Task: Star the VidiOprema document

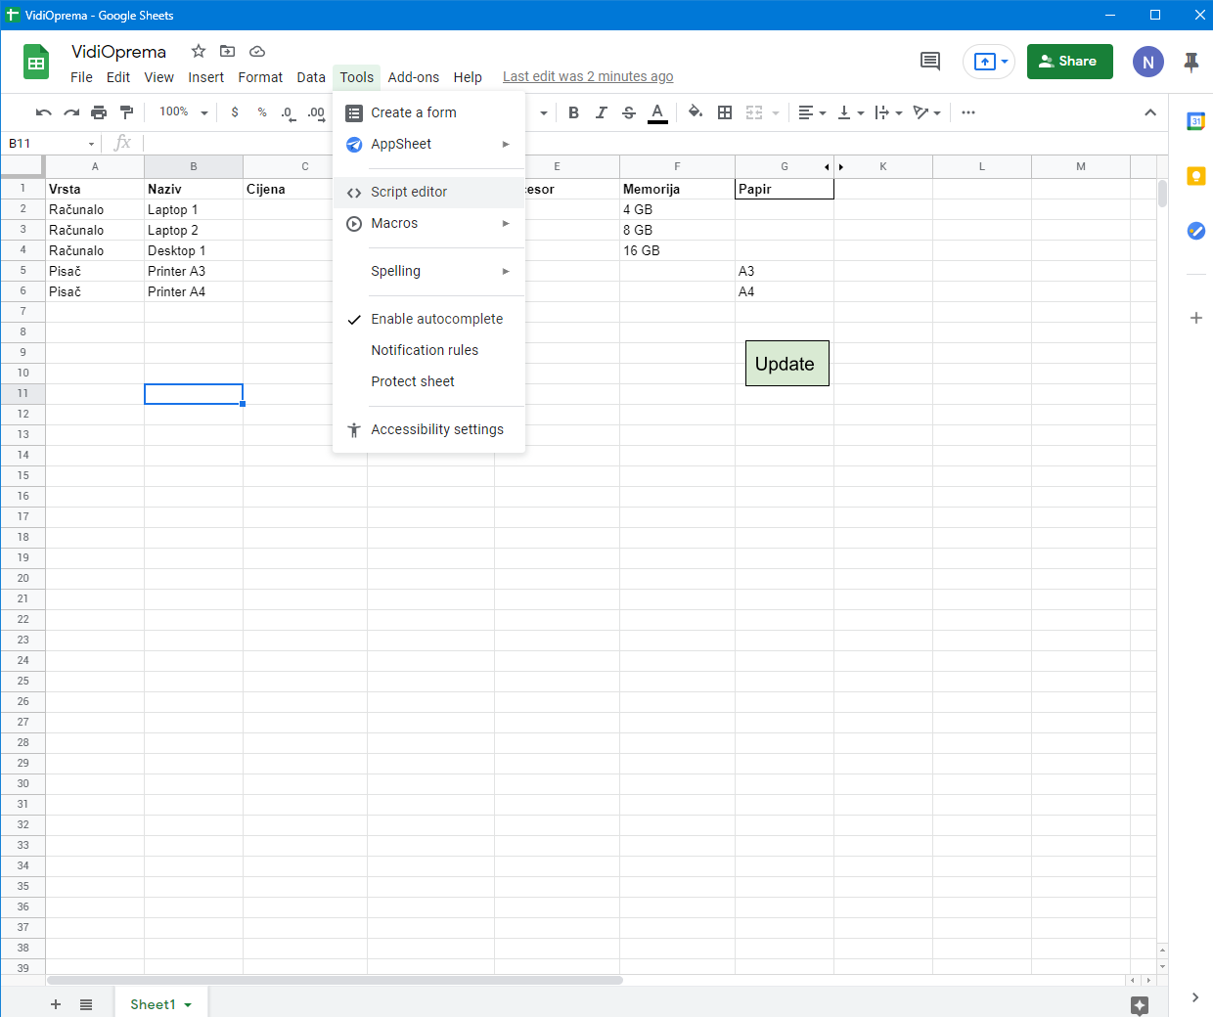Action: pos(199,51)
